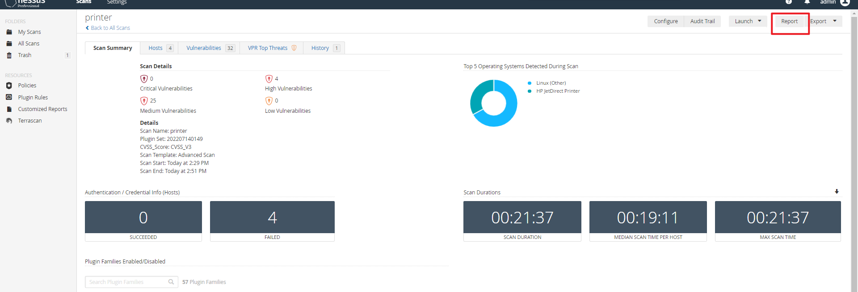The image size is (858, 292).
Task: Click the help question mark icon
Action: 789,2
